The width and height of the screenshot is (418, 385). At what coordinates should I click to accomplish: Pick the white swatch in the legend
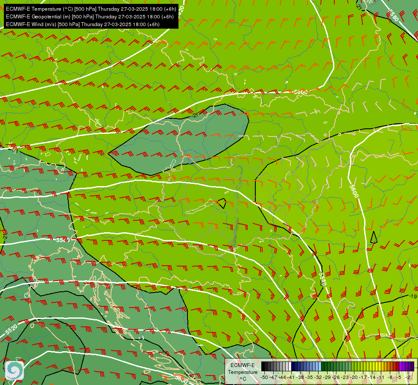tap(290, 366)
